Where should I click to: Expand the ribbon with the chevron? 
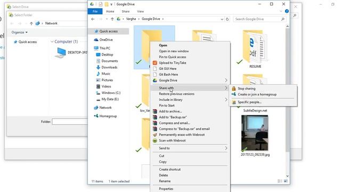click(x=281, y=11)
